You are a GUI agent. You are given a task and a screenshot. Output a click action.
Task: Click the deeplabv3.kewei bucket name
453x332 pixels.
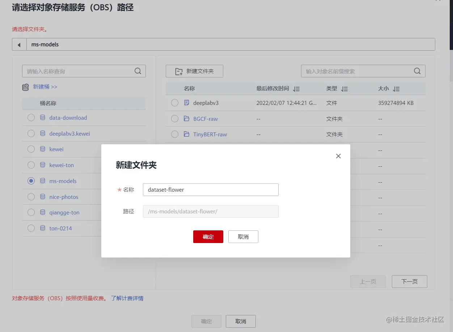(x=69, y=133)
